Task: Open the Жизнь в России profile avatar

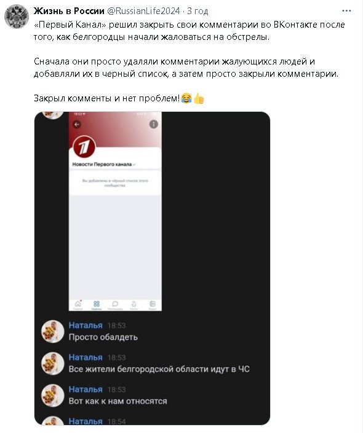Action: pos(17,17)
